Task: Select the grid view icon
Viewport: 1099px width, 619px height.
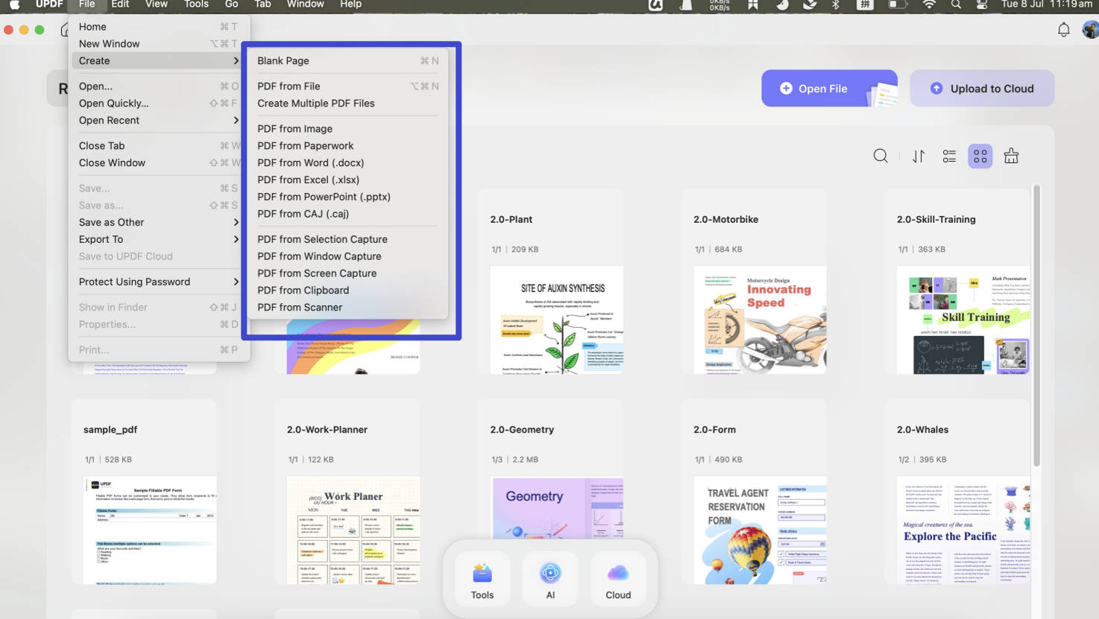Action: pyautogui.click(x=980, y=156)
